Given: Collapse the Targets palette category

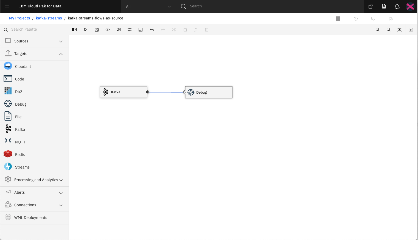Looking at the screenshot, I should point(34,54).
